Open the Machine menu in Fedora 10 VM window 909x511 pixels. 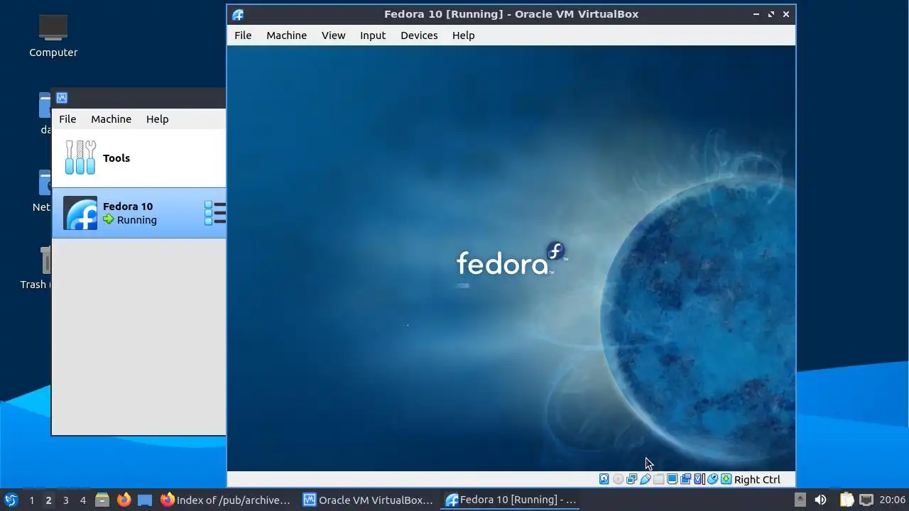[286, 35]
